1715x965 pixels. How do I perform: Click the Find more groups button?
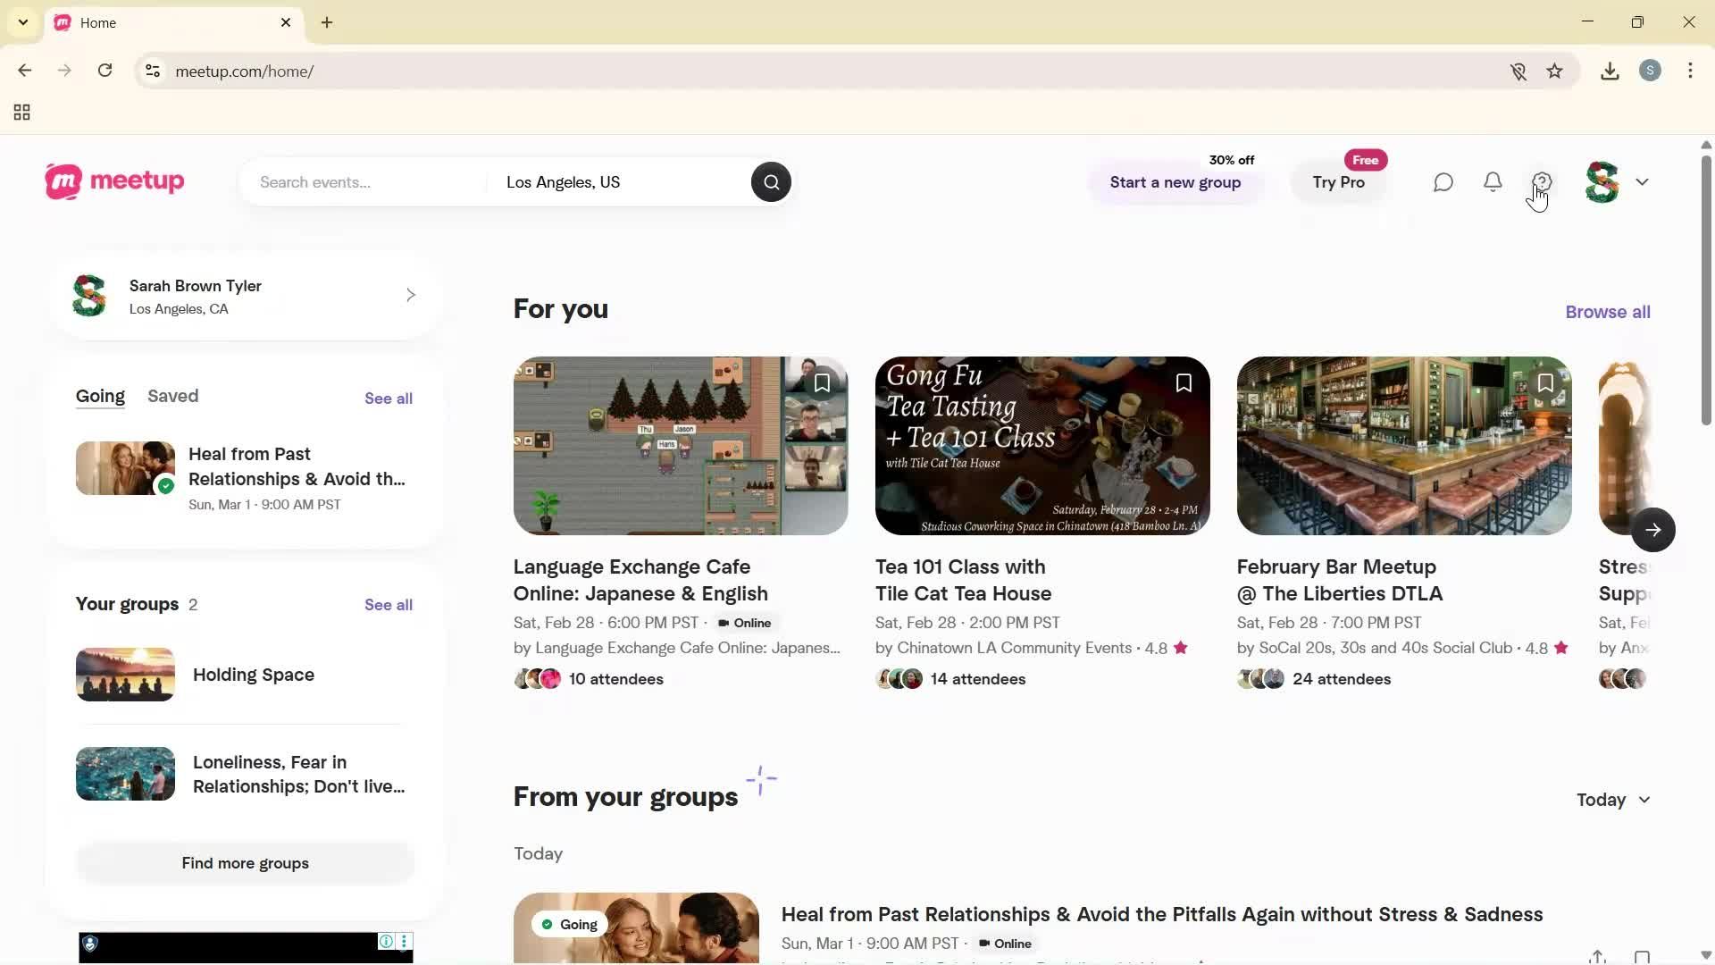(x=245, y=862)
